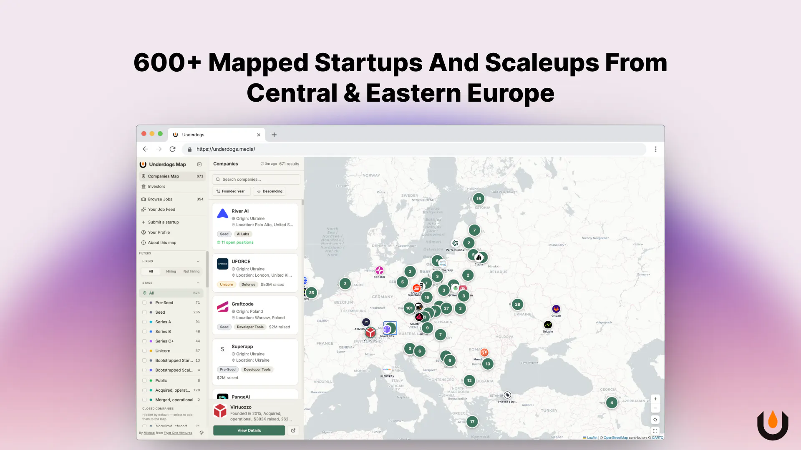Check the Series C+ filter
The width and height of the screenshot is (801, 450).
pos(144,341)
